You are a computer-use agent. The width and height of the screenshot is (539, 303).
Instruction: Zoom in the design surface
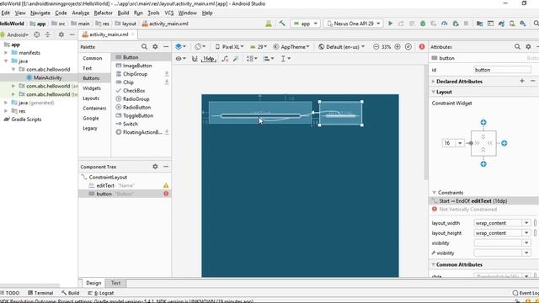tap(398, 47)
